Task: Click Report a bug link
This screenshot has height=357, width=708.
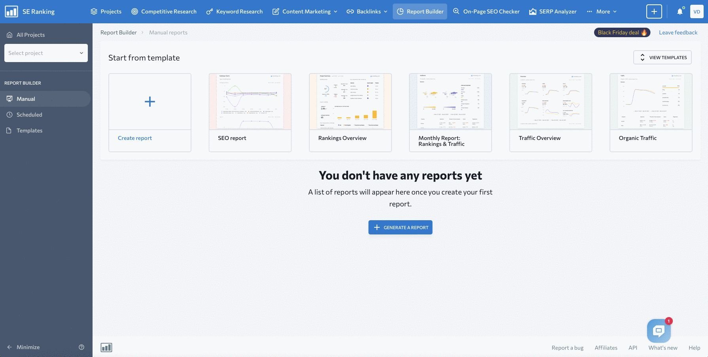Action: 568,348
